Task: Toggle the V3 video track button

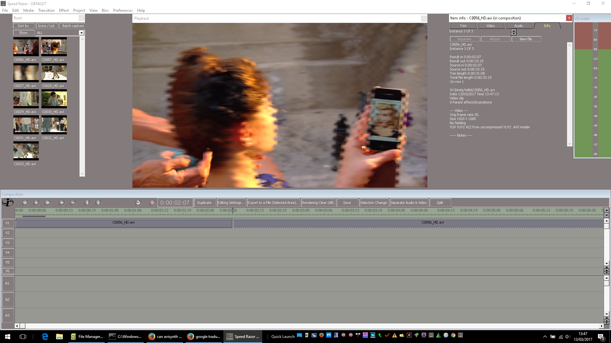Action: coord(8,243)
